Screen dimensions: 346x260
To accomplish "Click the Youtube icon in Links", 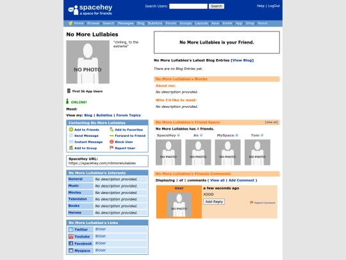I will [x=71, y=236].
